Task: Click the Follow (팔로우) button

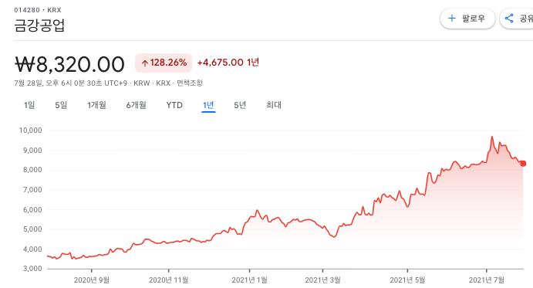Action: (x=467, y=19)
